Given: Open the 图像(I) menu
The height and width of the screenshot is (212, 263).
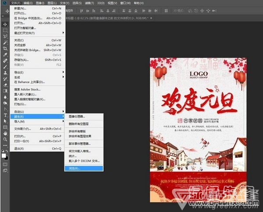Looking at the screenshot, I should coord(40,3).
